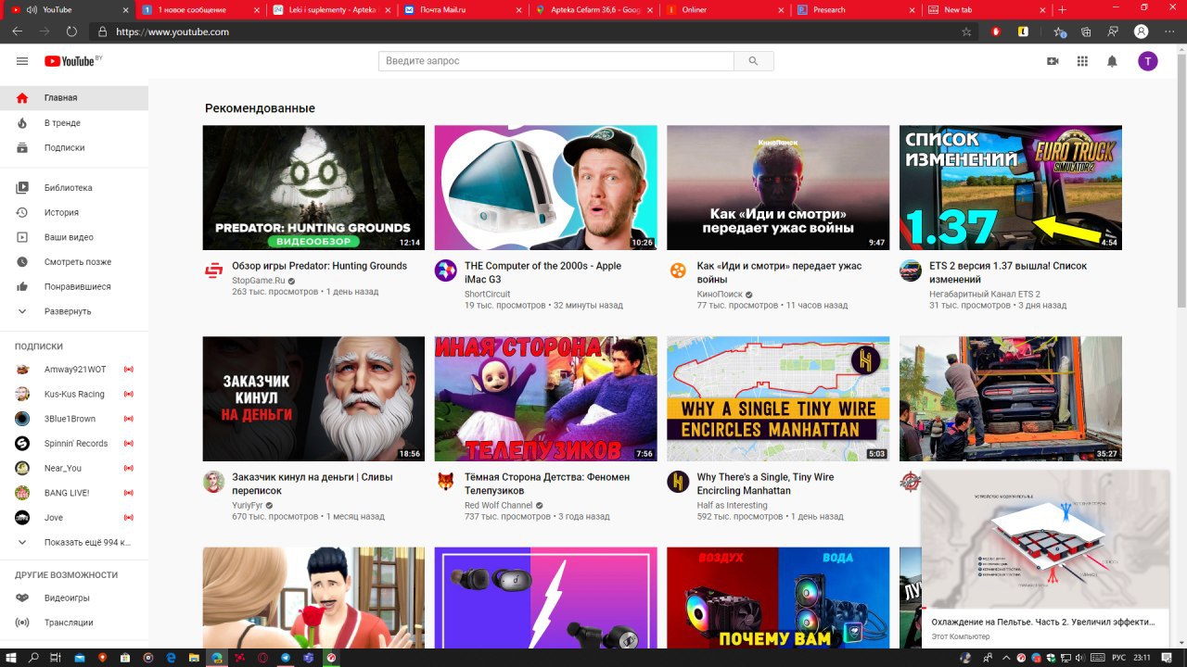Viewport: 1187px width, 667px height.
Task: Open the 3Blue1Brown subscription channel
Action: 74,419
